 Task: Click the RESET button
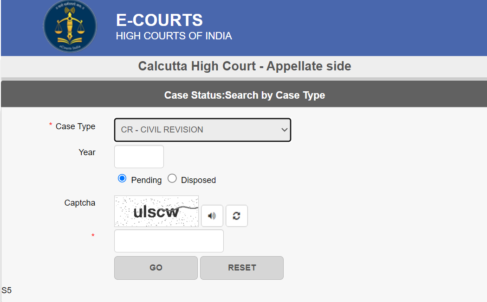pyautogui.click(x=242, y=268)
